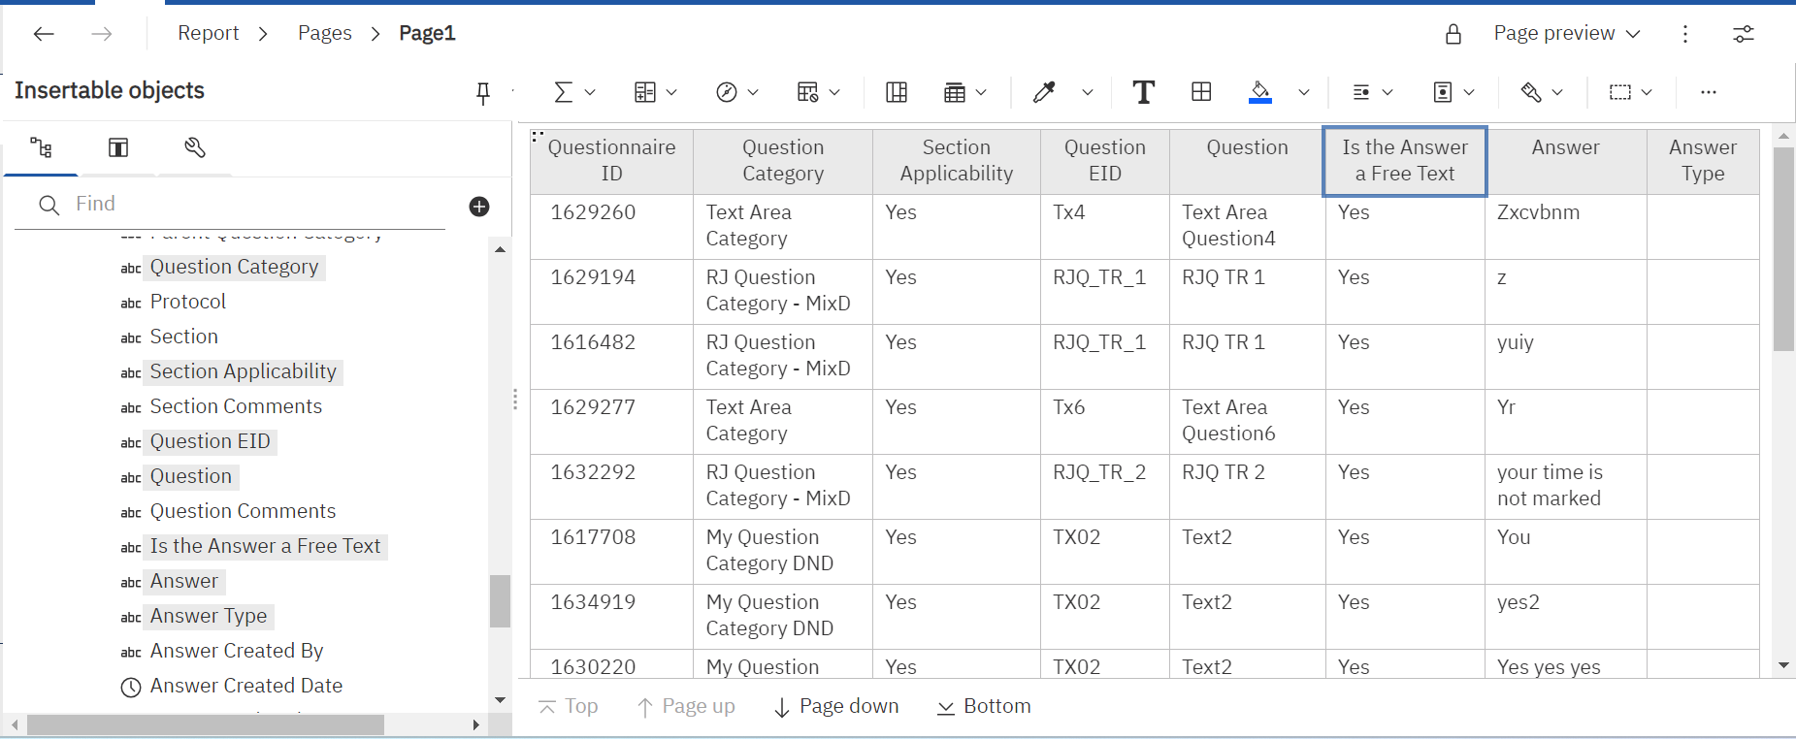This screenshot has height=739, width=1796.
Task: Select Question Comments tree item
Action: click(243, 511)
